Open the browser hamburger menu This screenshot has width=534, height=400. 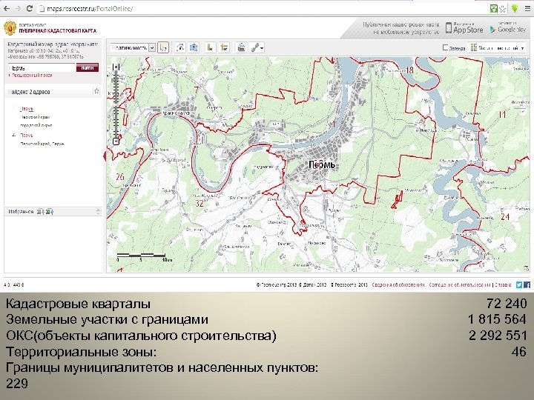(527, 8)
